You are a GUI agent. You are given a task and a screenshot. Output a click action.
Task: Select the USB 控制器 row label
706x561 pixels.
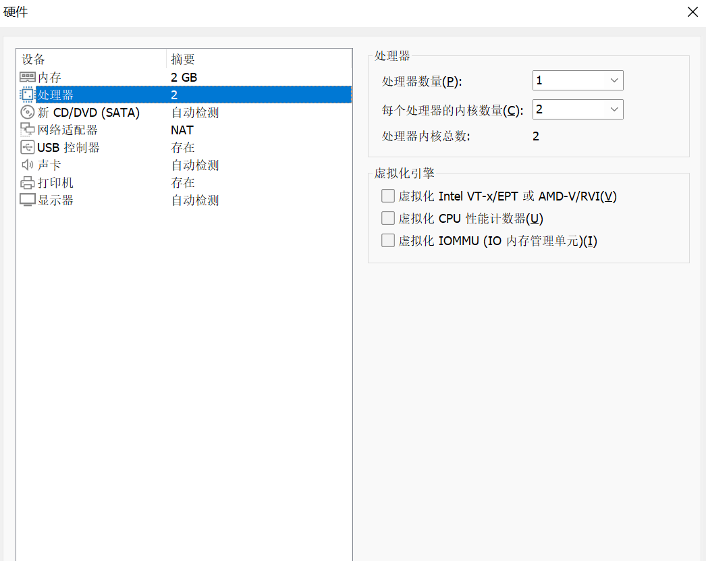tap(68, 148)
